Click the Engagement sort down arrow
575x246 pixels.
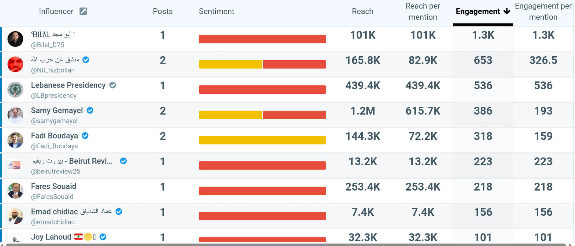pyautogui.click(x=507, y=11)
